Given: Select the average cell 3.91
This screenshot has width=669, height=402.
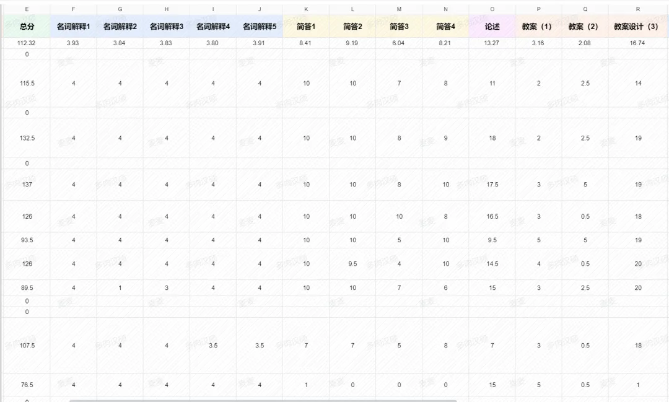Looking at the screenshot, I should point(259,43).
